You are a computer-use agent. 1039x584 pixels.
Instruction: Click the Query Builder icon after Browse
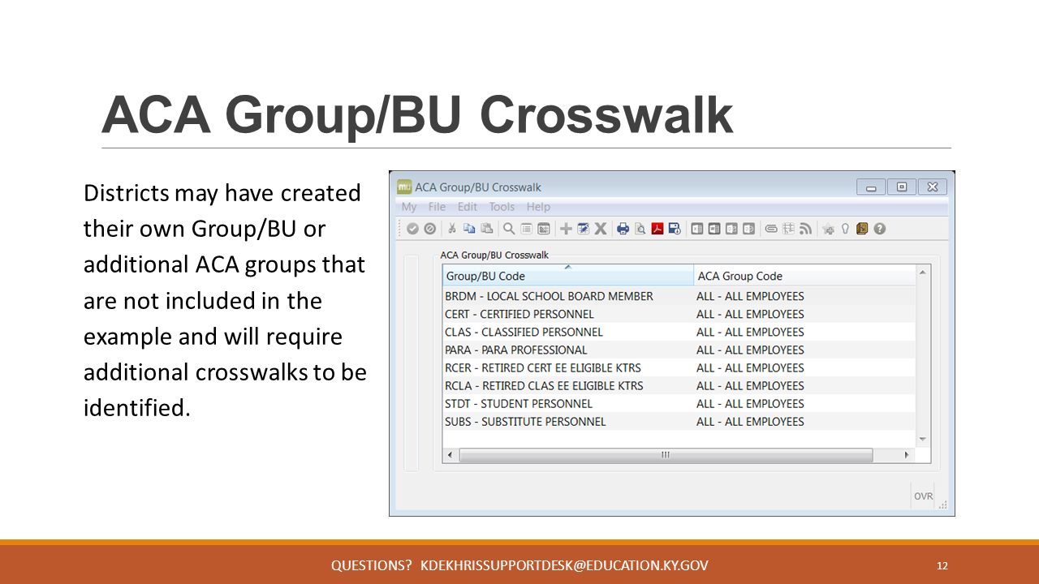point(544,229)
